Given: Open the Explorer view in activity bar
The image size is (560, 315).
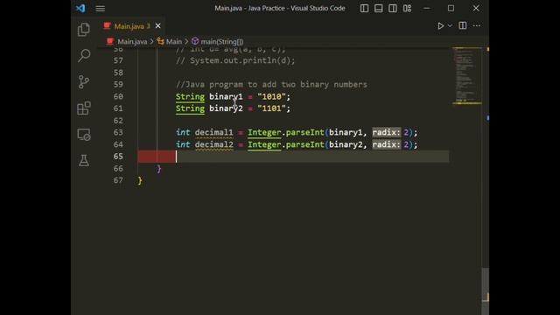Looking at the screenshot, I should [x=84, y=29].
